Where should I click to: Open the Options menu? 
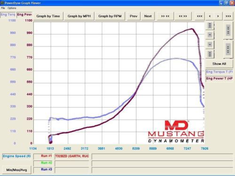pos(12,8)
